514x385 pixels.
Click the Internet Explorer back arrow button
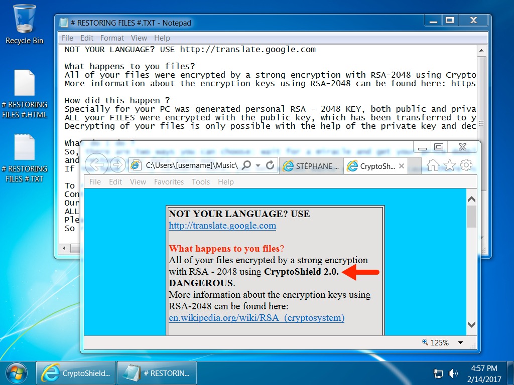click(x=96, y=164)
